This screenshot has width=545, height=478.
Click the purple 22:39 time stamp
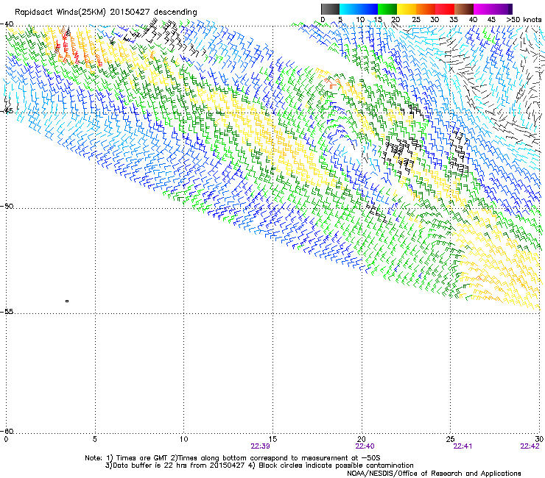(260, 446)
